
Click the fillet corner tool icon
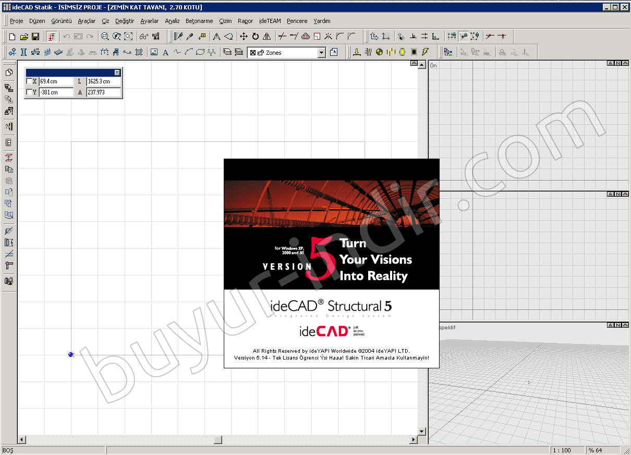(340, 37)
